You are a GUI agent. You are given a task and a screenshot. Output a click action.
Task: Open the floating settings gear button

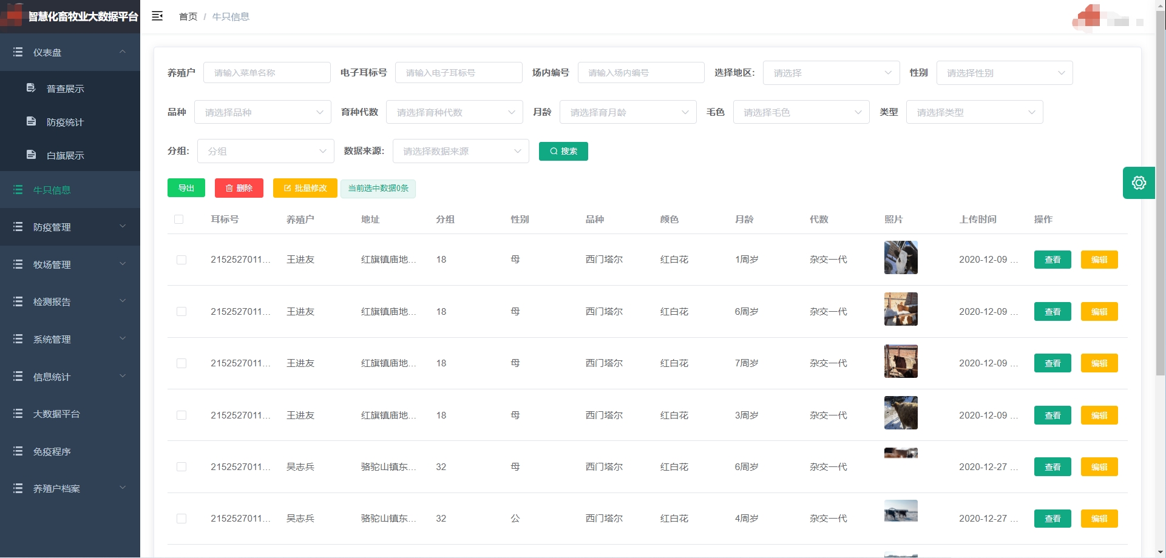pos(1139,183)
